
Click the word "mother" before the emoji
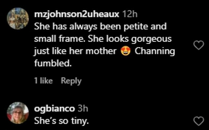[x=101, y=51]
